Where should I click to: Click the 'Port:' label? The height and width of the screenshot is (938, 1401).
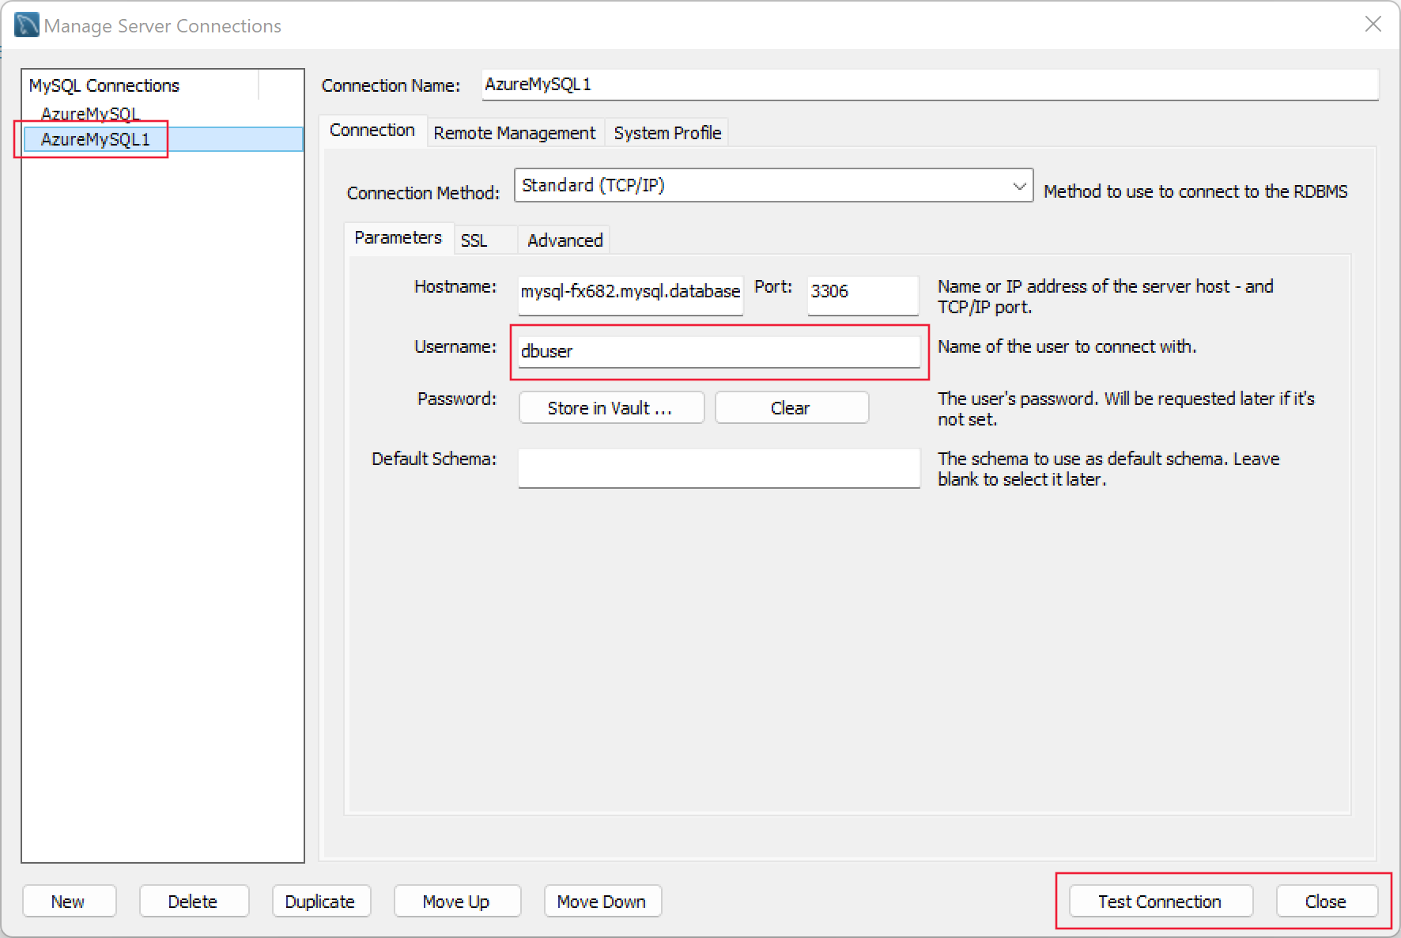pos(773,286)
